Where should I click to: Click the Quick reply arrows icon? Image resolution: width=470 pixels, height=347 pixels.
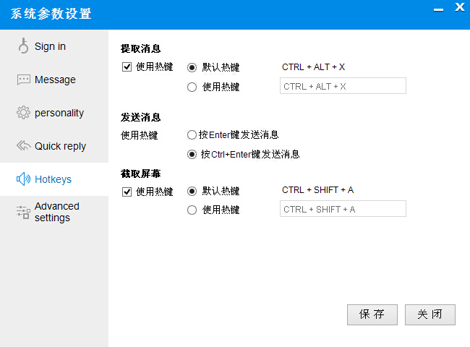(x=23, y=145)
